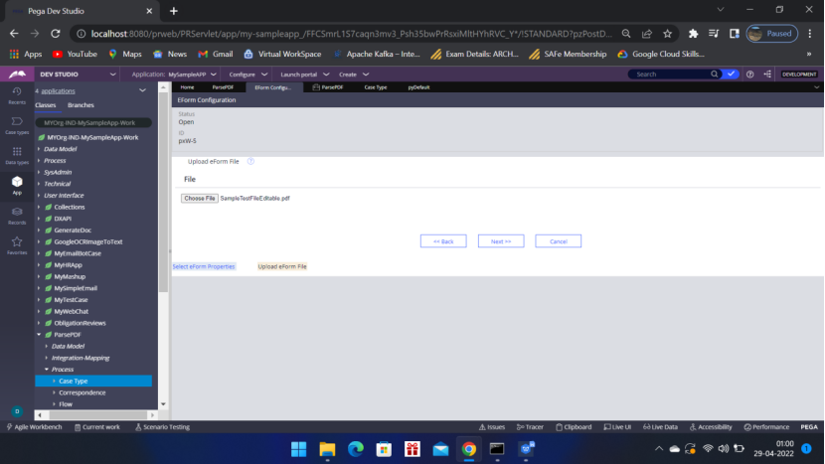Open the Home tab
The image size is (825, 464).
(187, 87)
